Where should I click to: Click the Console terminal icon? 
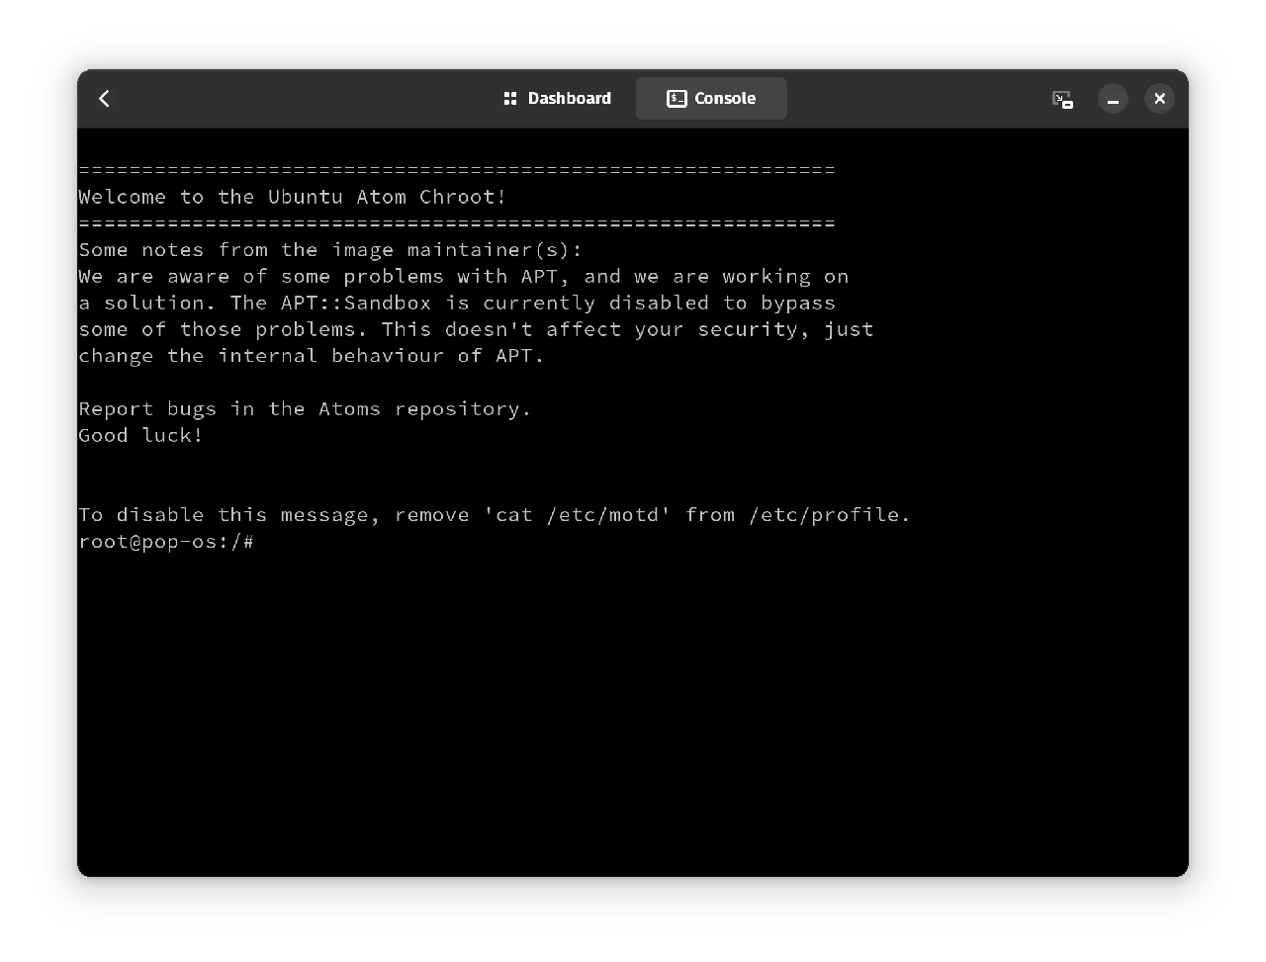677,98
